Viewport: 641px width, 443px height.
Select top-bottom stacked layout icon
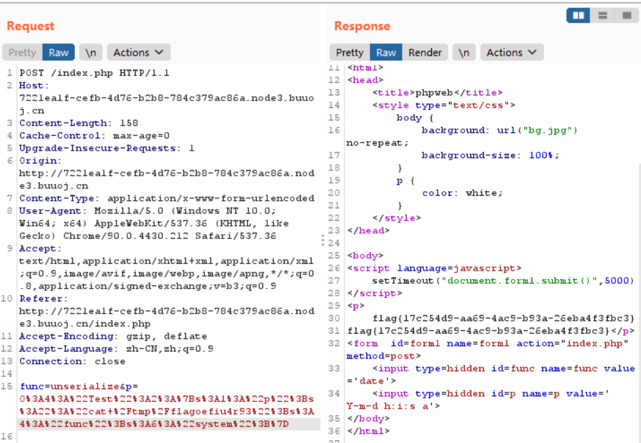point(602,16)
